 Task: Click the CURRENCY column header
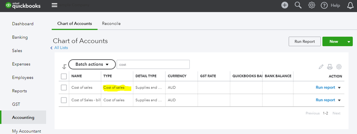tap(177, 76)
